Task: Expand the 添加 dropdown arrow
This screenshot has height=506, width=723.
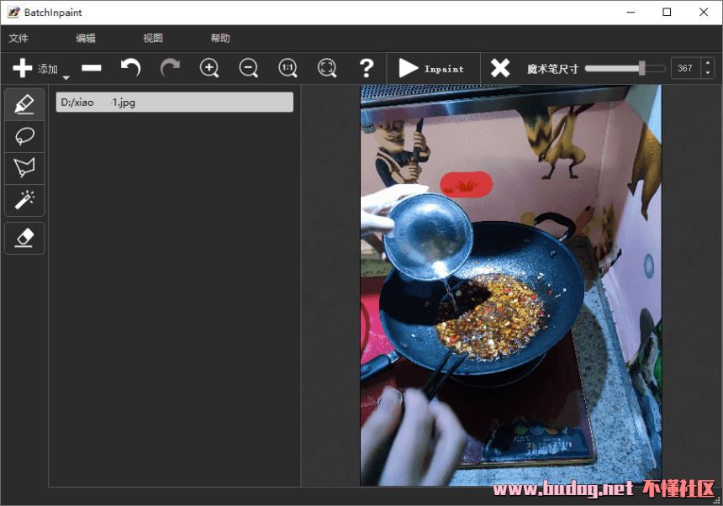Action: [66, 77]
